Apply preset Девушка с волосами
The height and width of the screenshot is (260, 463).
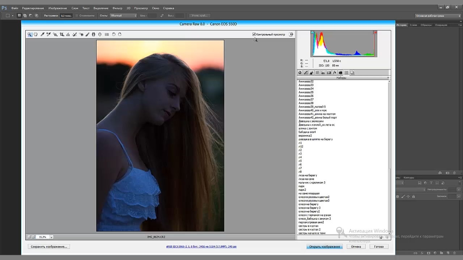[311, 121]
